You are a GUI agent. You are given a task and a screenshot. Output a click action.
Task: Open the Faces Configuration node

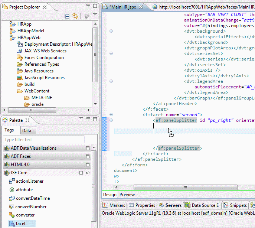[x=44, y=58]
